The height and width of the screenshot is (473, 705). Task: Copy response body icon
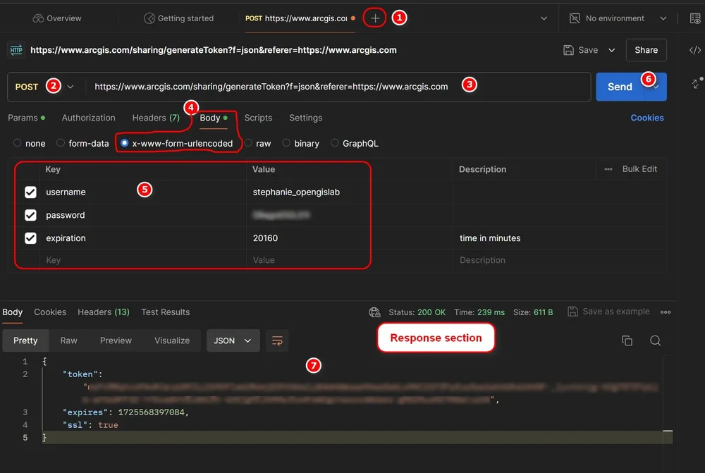pos(627,340)
